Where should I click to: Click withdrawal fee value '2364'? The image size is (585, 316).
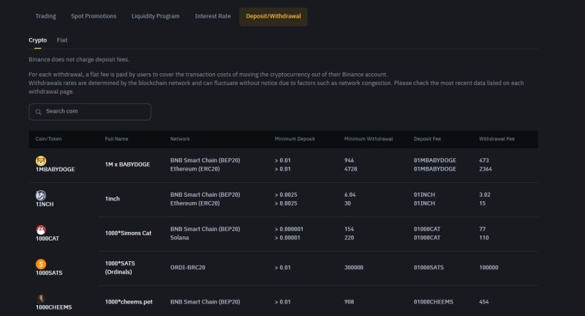486,169
